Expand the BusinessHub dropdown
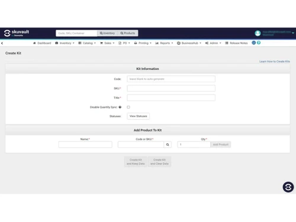Image resolution: width=296 pixels, height=222 pixels. click(200, 43)
